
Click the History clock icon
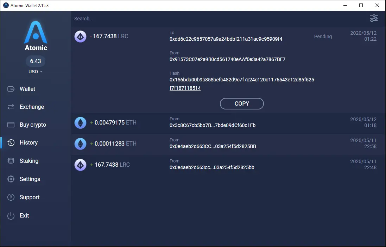pyautogui.click(x=11, y=143)
